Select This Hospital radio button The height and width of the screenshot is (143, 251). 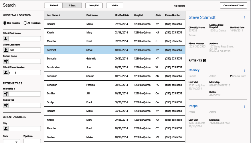click(x=5, y=23)
